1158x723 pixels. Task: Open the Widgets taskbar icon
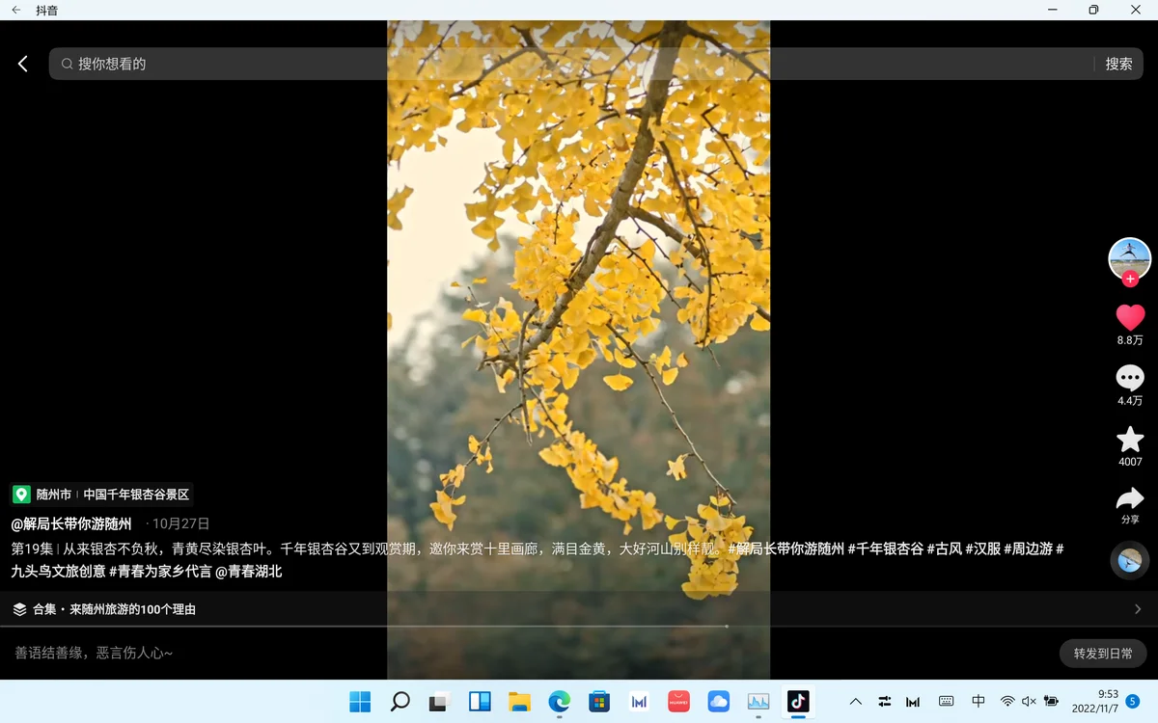click(480, 702)
